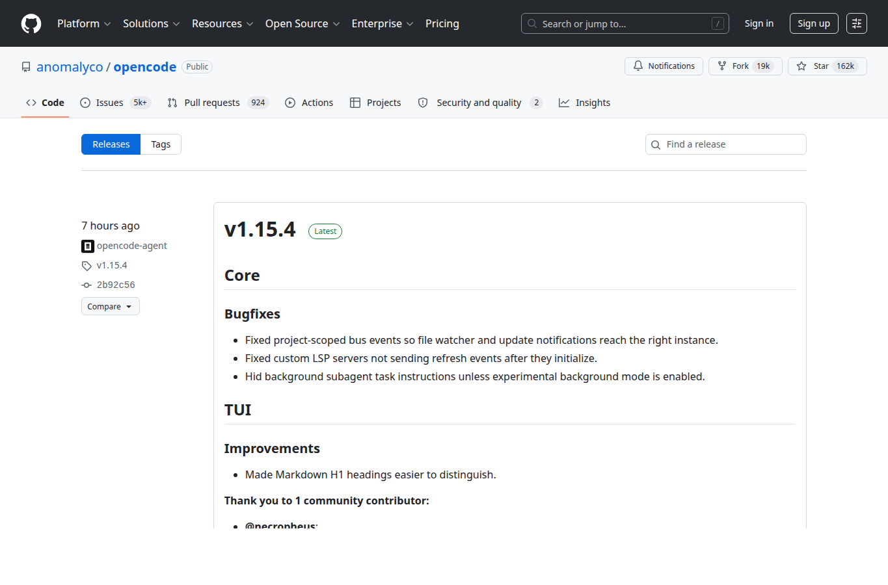Switch to the Pull requests tab
Image resolution: width=888 pixels, height=585 pixels.
[218, 103]
